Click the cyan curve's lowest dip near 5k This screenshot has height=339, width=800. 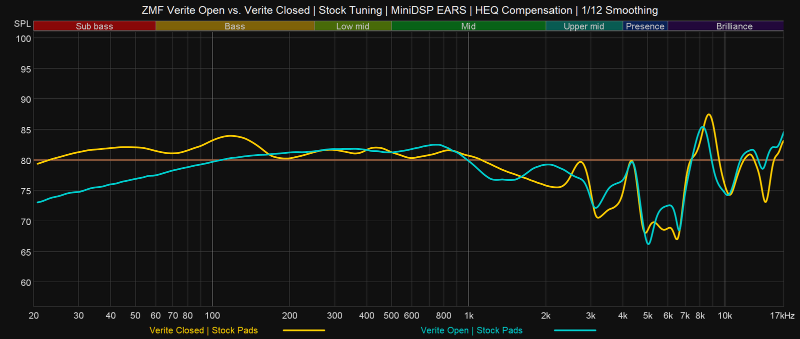[648, 244]
